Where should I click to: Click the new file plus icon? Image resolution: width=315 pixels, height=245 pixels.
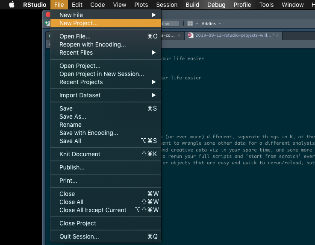click(47, 23)
